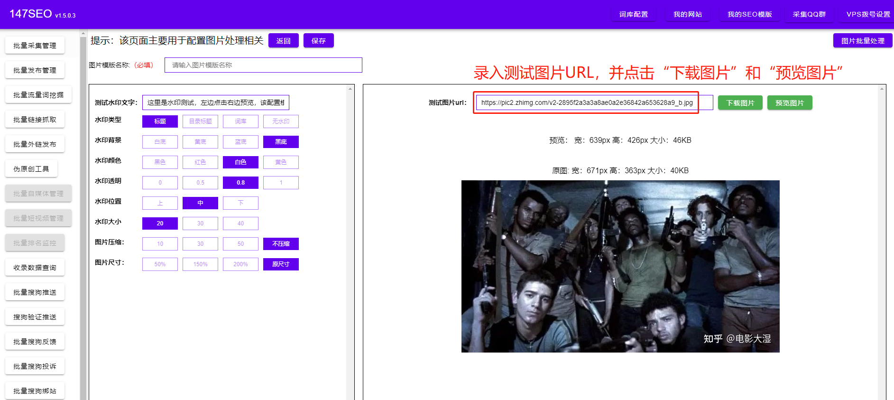Open 图片批量处理

[863, 41]
